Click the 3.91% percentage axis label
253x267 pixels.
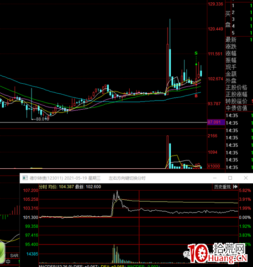245,199
